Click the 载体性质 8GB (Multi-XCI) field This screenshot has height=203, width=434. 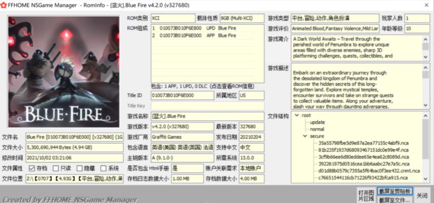pos(242,18)
